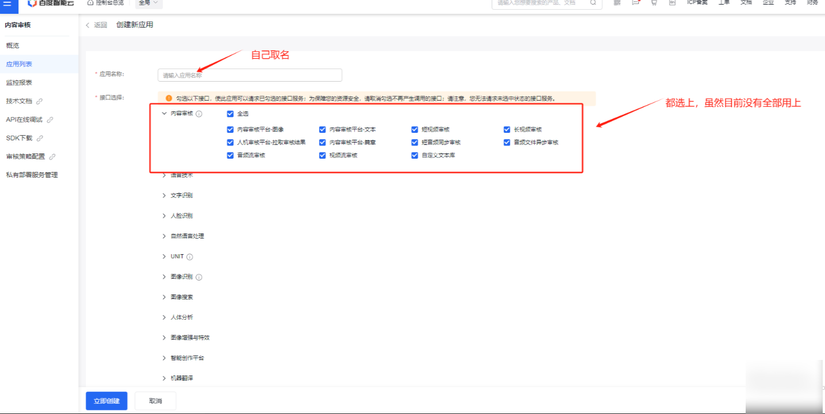Go back using the 返回 link
The image size is (825, 414).
[97, 25]
